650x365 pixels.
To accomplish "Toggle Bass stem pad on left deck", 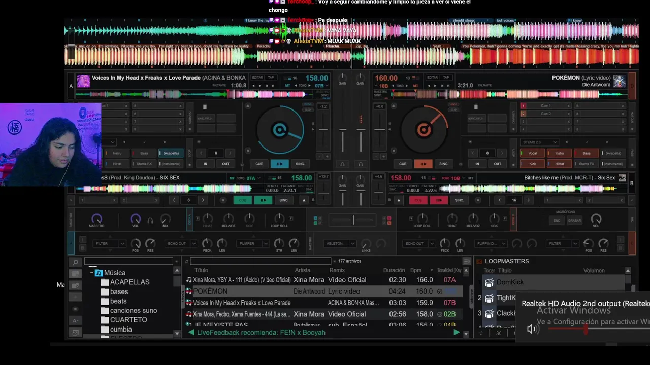I will click(x=144, y=153).
